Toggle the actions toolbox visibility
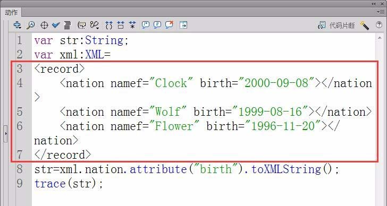 183,25
